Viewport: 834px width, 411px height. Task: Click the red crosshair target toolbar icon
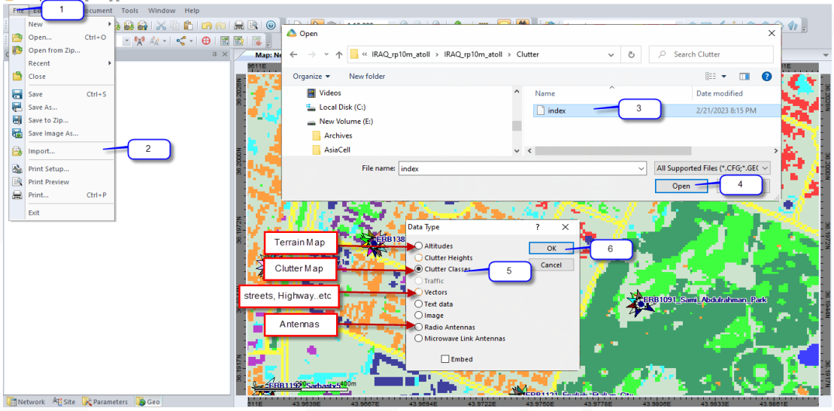pyautogui.click(x=206, y=41)
